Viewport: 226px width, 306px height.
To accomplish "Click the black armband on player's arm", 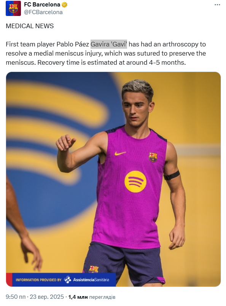I will [172, 175].
